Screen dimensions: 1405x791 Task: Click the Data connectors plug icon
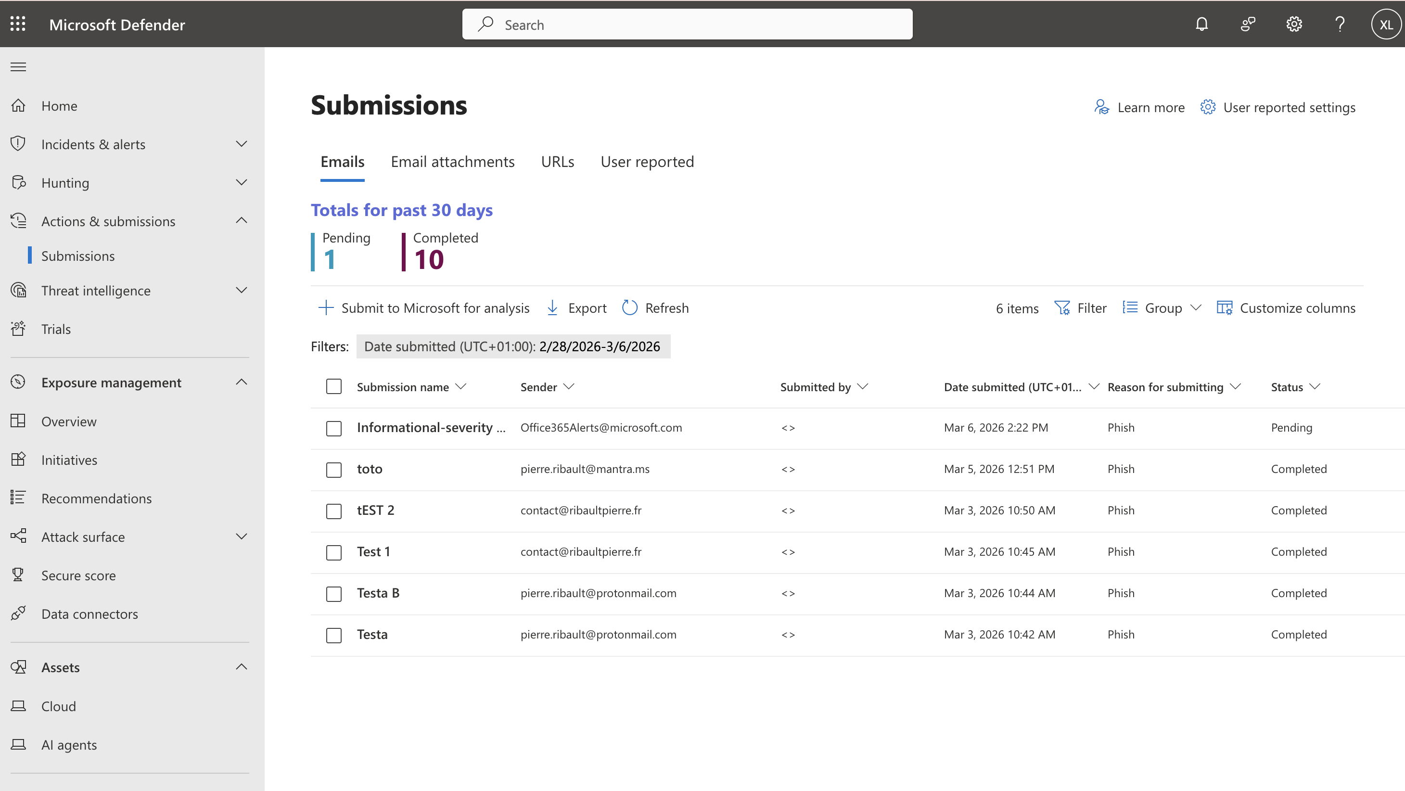pyautogui.click(x=19, y=613)
